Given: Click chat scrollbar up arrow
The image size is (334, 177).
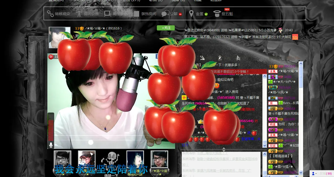Looking at the screenshot, I should (265, 76).
